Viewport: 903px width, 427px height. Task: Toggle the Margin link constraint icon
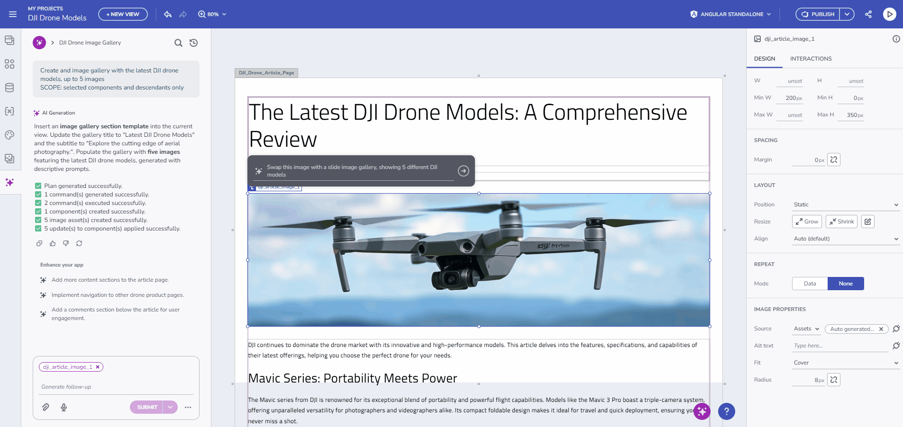(834, 160)
